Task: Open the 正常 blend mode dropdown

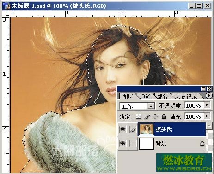Action: (x=137, y=106)
